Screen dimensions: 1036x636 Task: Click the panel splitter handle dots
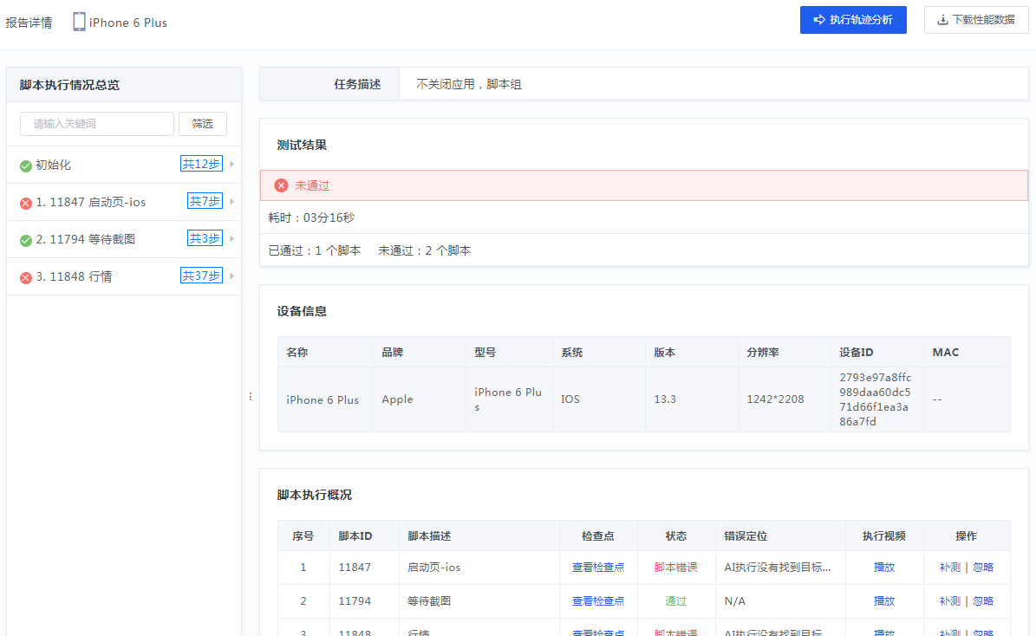251,396
